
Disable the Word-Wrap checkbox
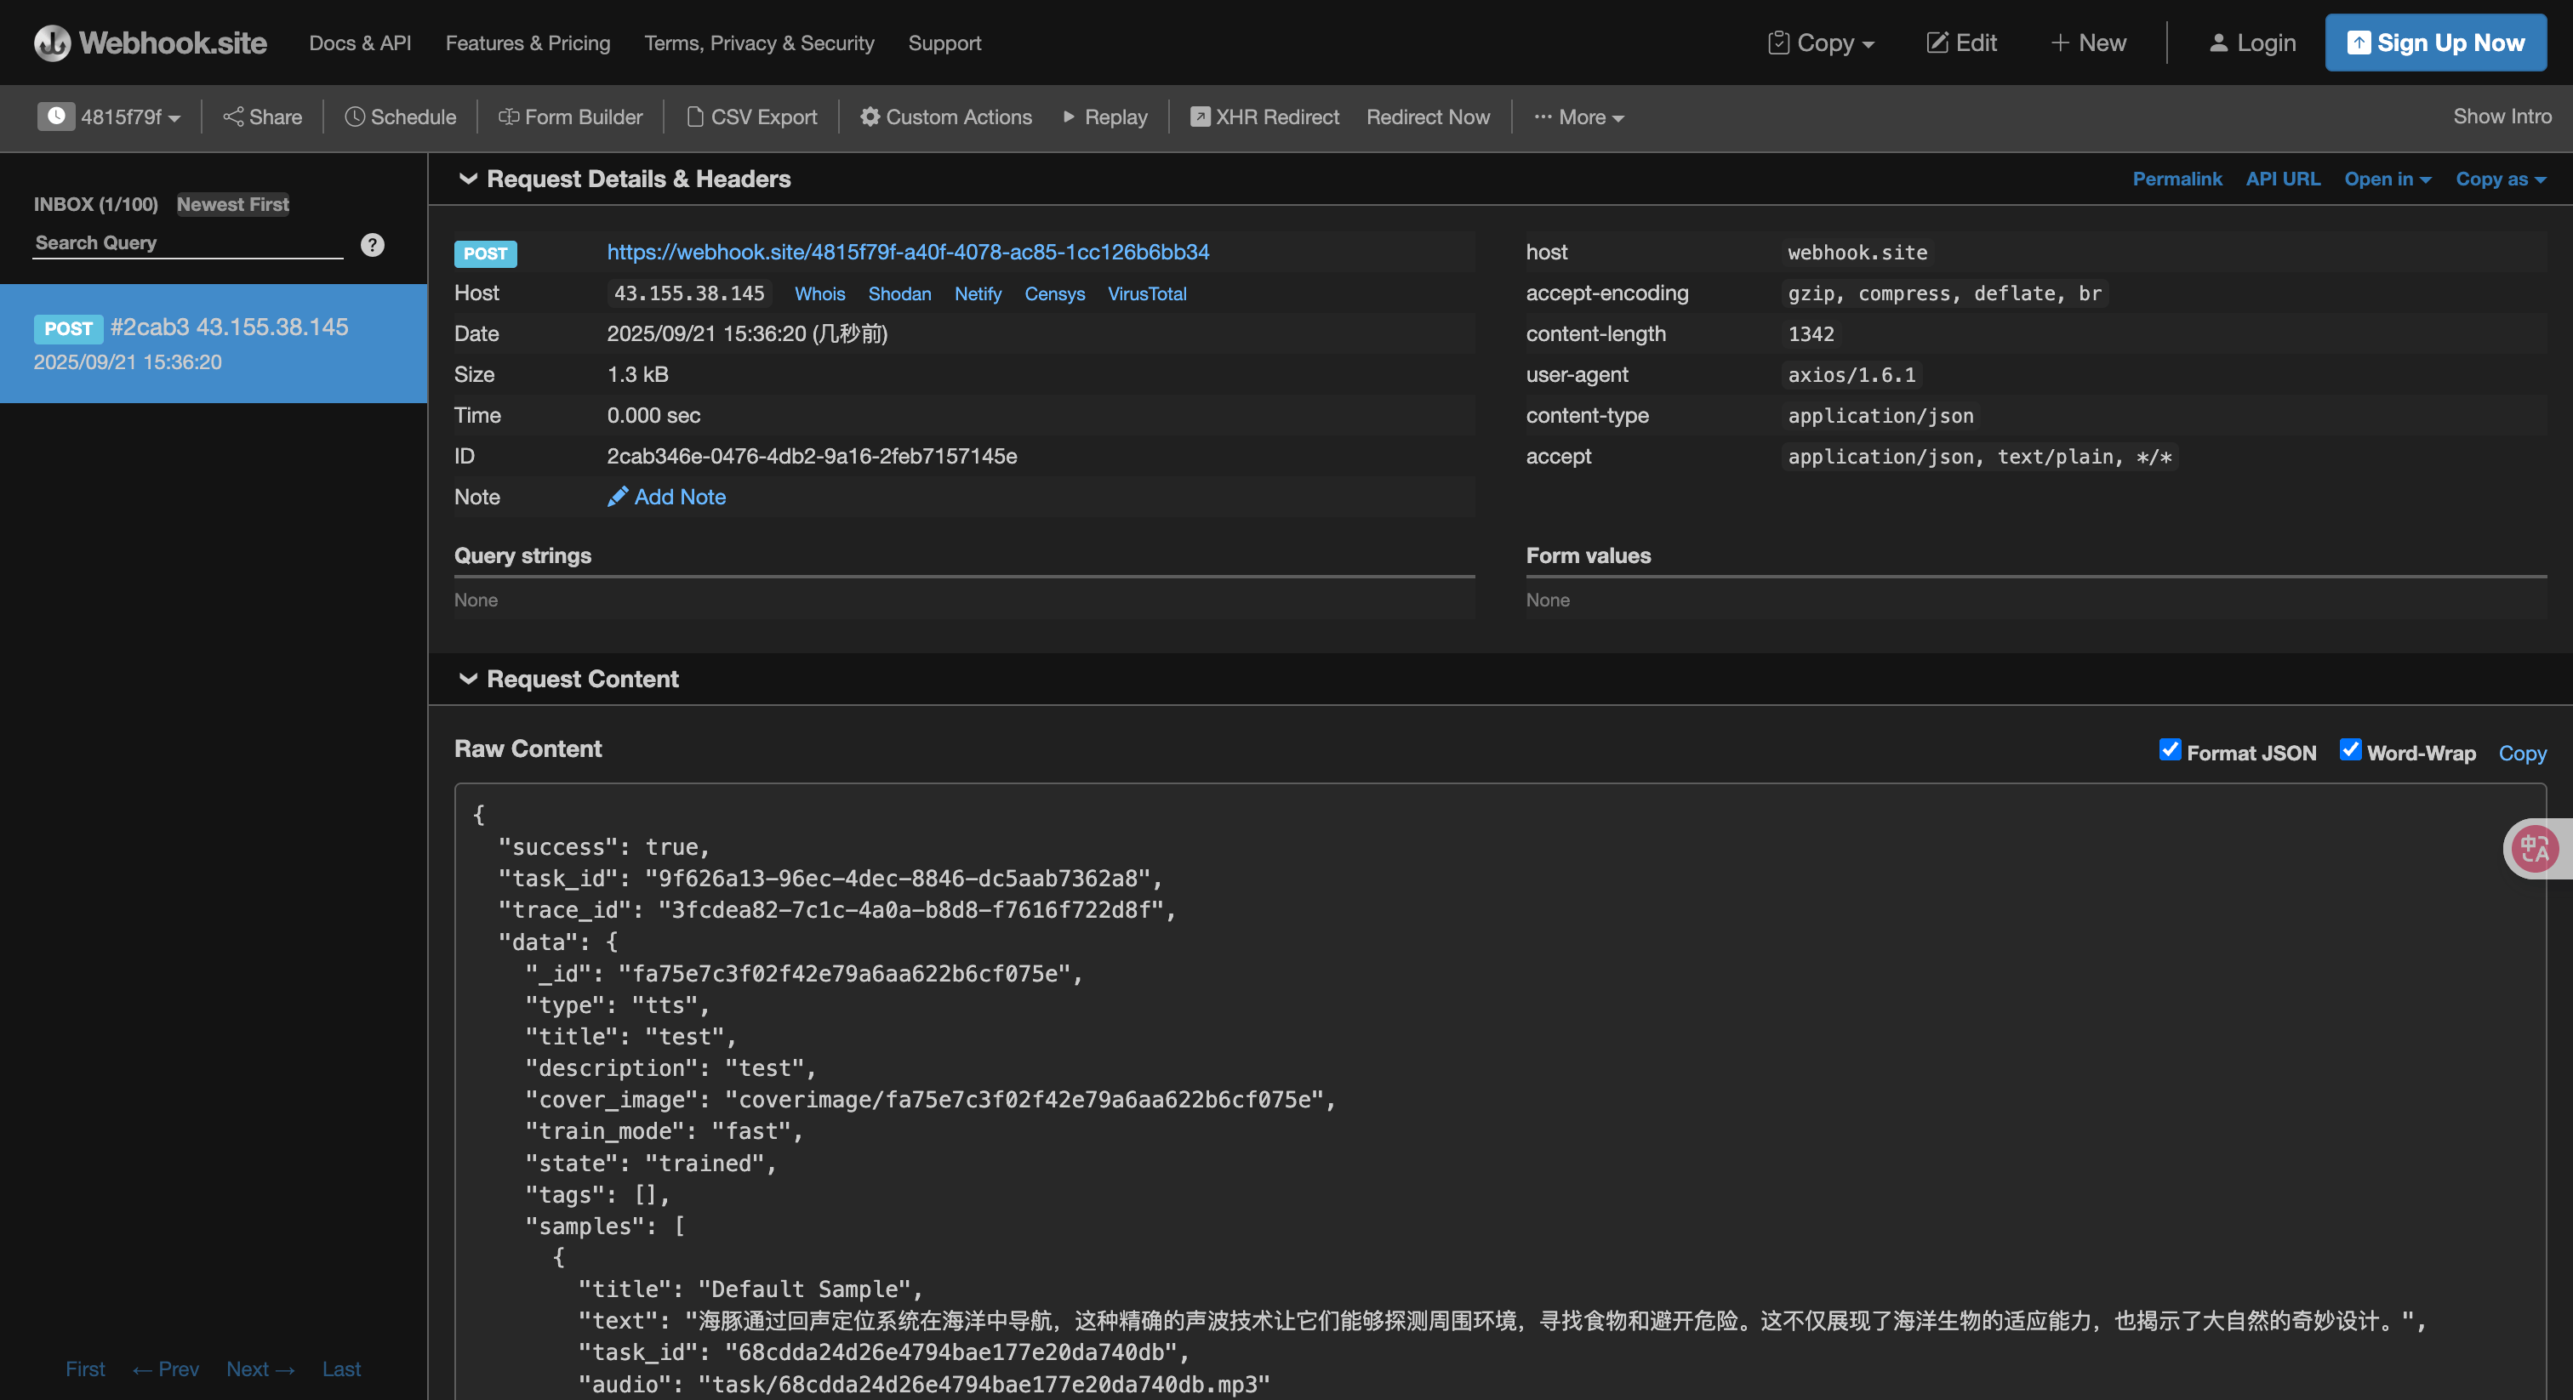(x=2350, y=750)
